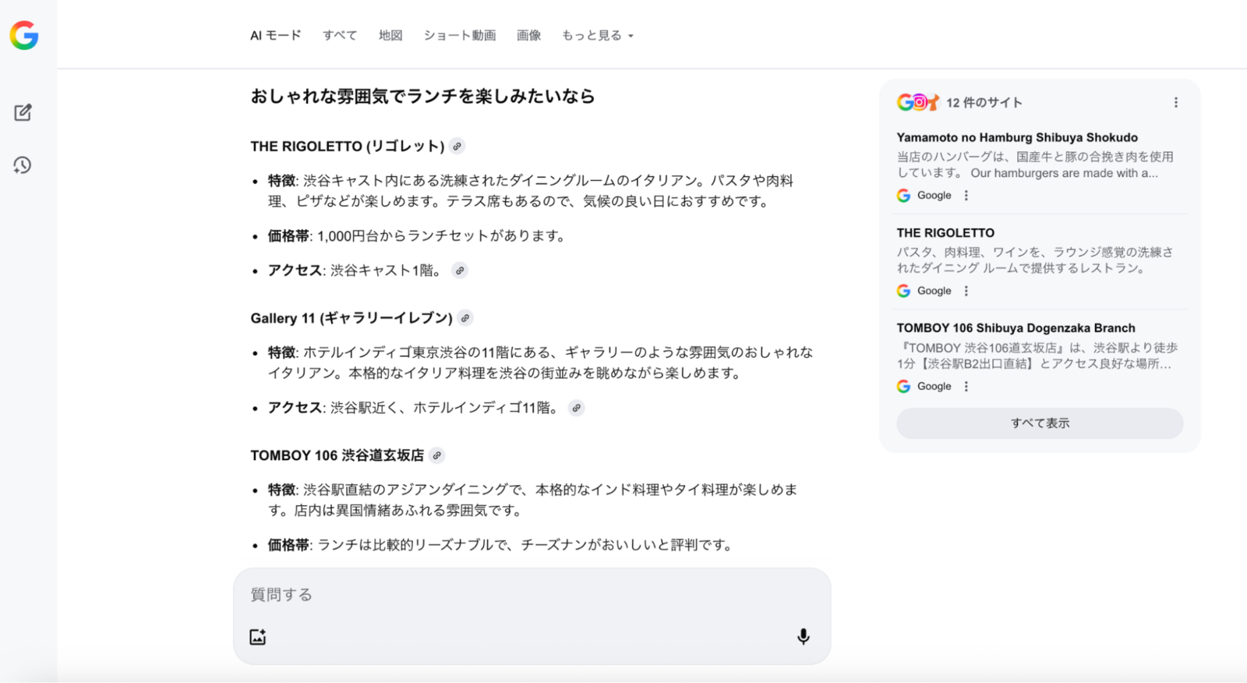The width and height of the screenshot is (1247, 683).
Task: Click the text チーズナンがおいしいと評判です
Action: pyautogui.click(x=627, y=545)
